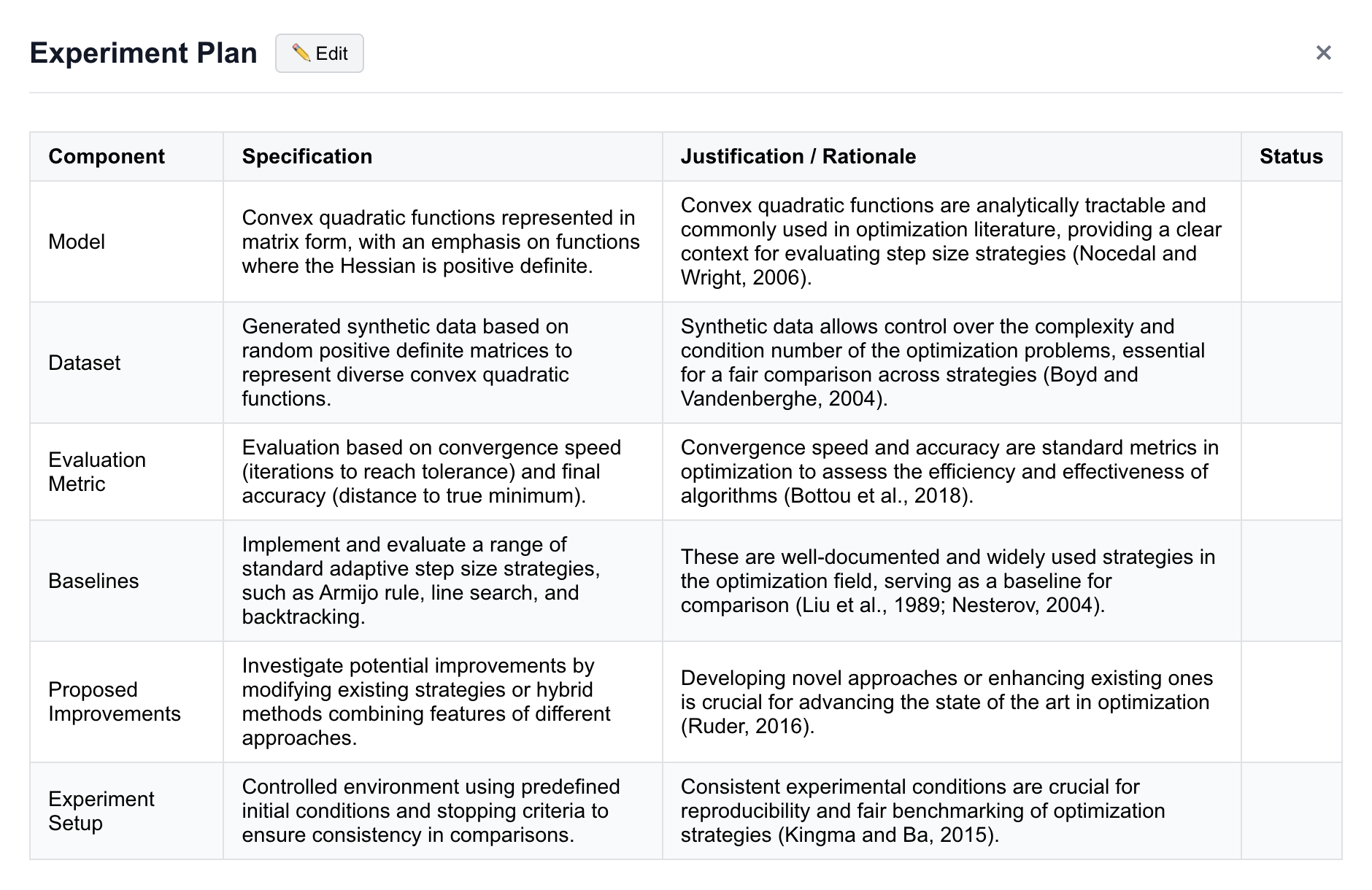This screenshot has height=890, width=1372.
Task: Select the Proposed Improvements component cell
Action: coord(115,702)
